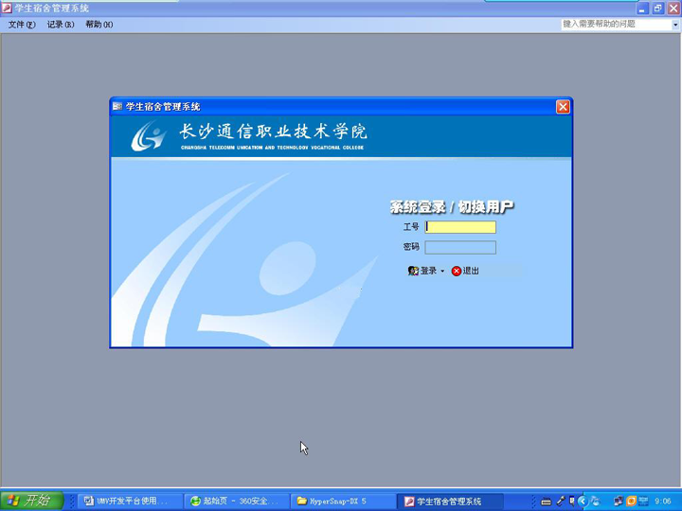Click the help question box 键入需要帮助的问题
Image resolution: width=682 pixels, height=511 pixels.
coord(617,25)
